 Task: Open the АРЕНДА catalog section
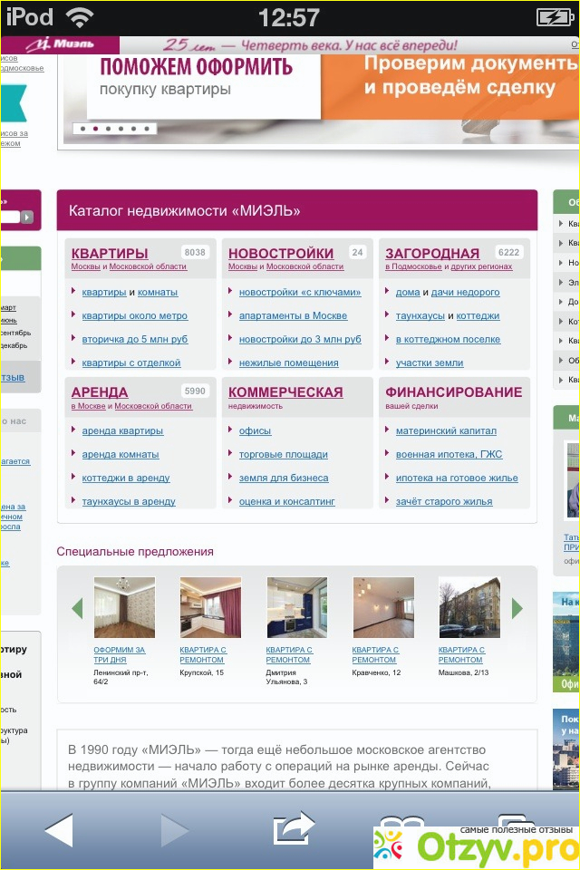coord(100,392)
